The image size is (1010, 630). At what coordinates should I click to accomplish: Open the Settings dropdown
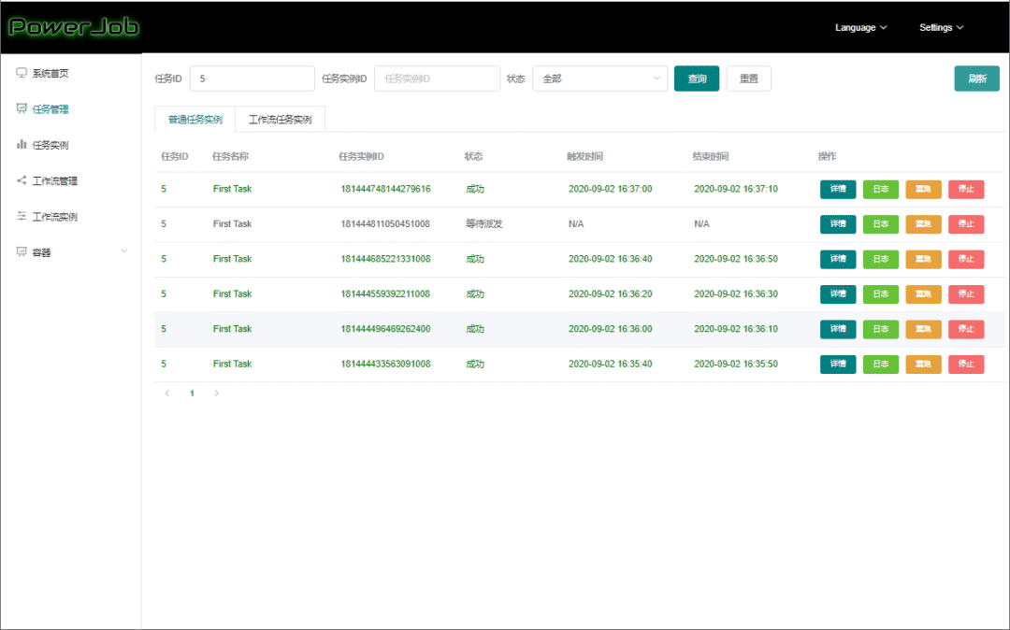click(941, 28)
